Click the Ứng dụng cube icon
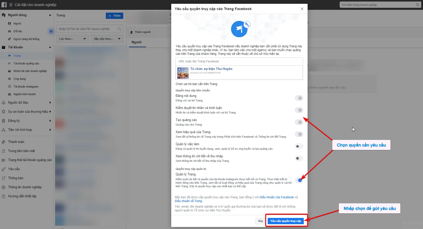 tap(10, 79)
